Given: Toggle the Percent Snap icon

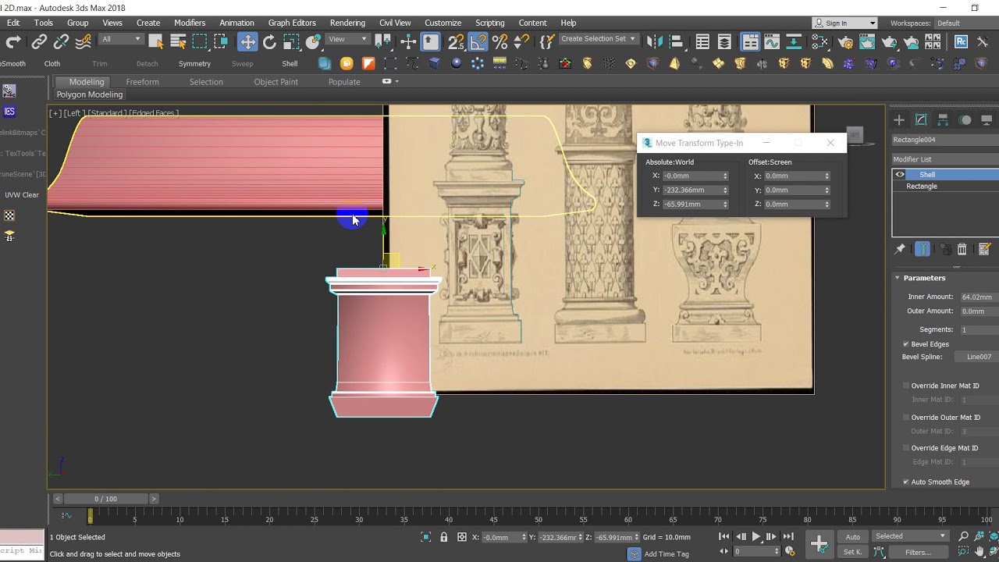Looking at the screenshot, I should coord(500,42).
